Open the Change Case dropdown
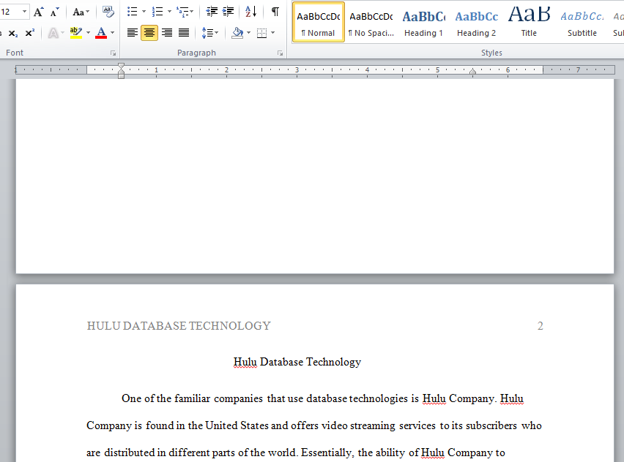This screenshot has height=462, width=624. pyautogui.click(x=81, y=12)
